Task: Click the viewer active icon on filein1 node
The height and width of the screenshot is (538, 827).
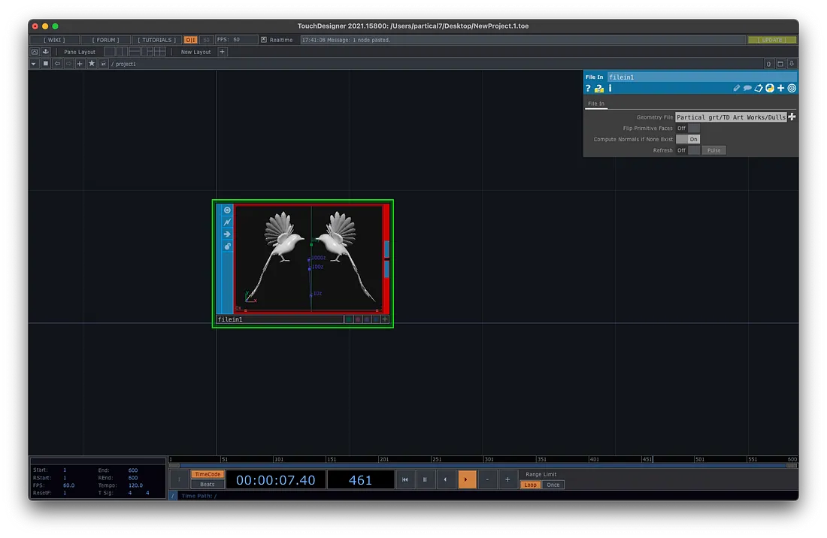Action: point(227,210)
